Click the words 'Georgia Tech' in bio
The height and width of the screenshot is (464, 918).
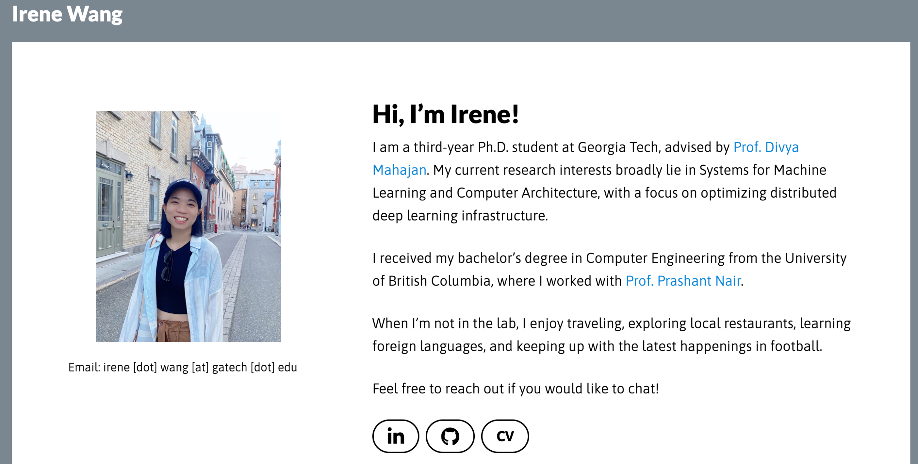[618, 147]
